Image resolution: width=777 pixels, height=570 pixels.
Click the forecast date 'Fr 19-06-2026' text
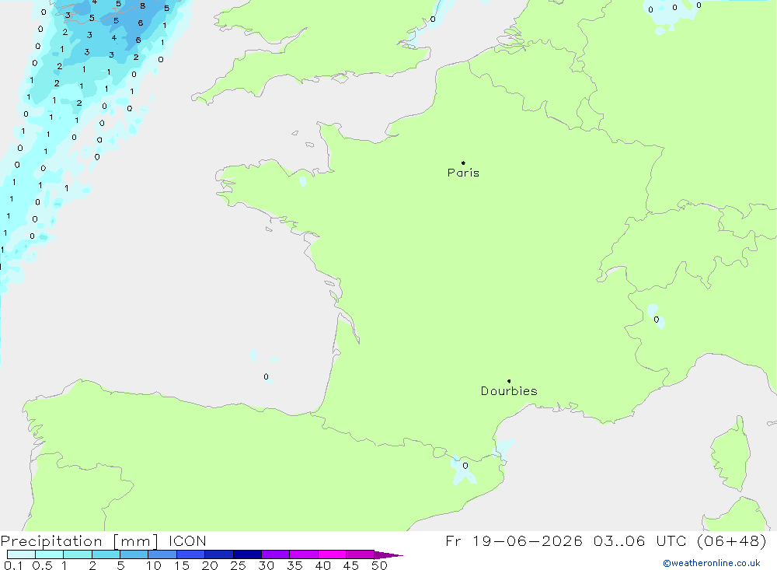click(514, 540)
